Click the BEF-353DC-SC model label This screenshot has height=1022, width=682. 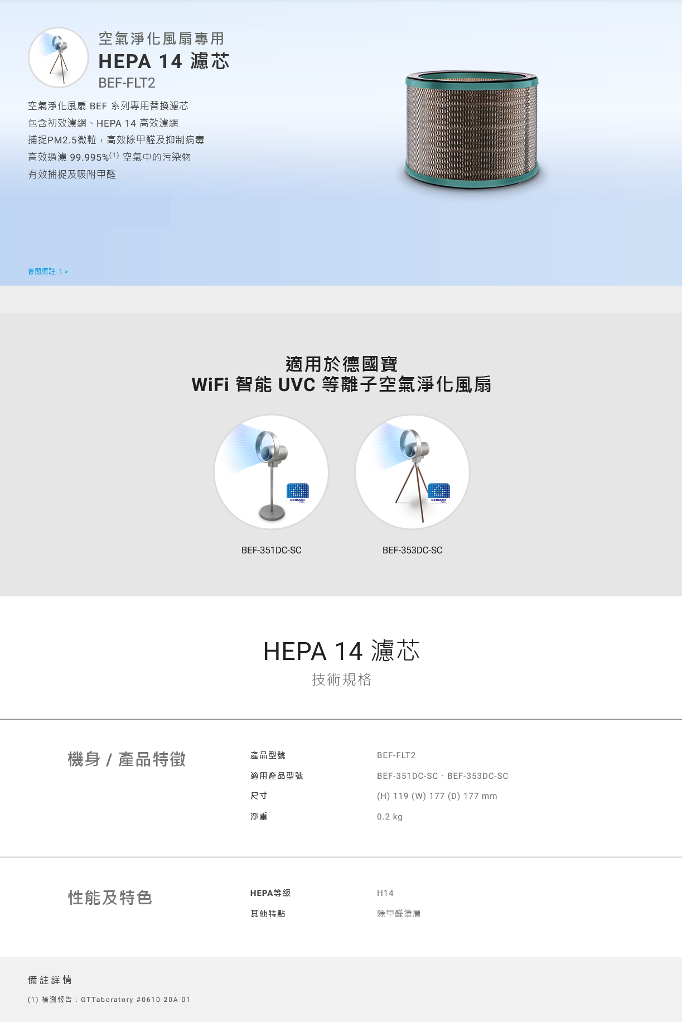(x=413, y=550)
